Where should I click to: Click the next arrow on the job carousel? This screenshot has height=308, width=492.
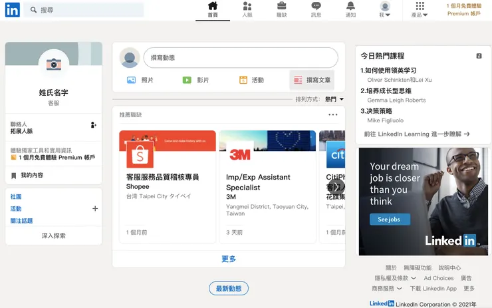point(336,187)
